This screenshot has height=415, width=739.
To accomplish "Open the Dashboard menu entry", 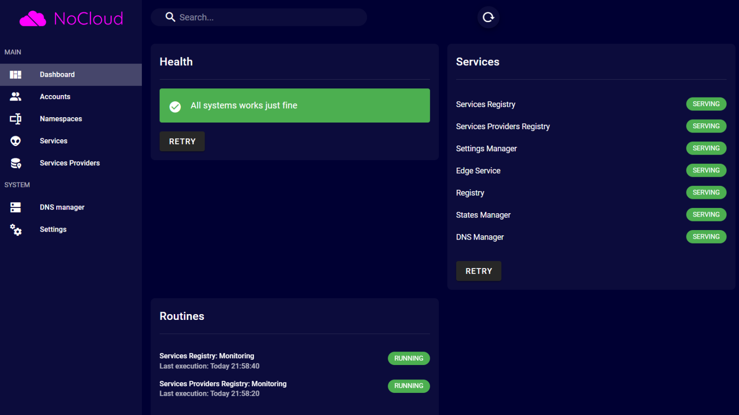I will tap(57, 74).
